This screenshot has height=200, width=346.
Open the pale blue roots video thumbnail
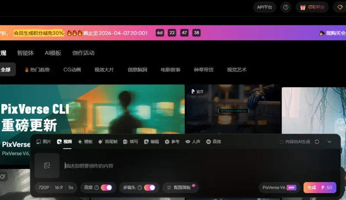(x=314, y=111)
